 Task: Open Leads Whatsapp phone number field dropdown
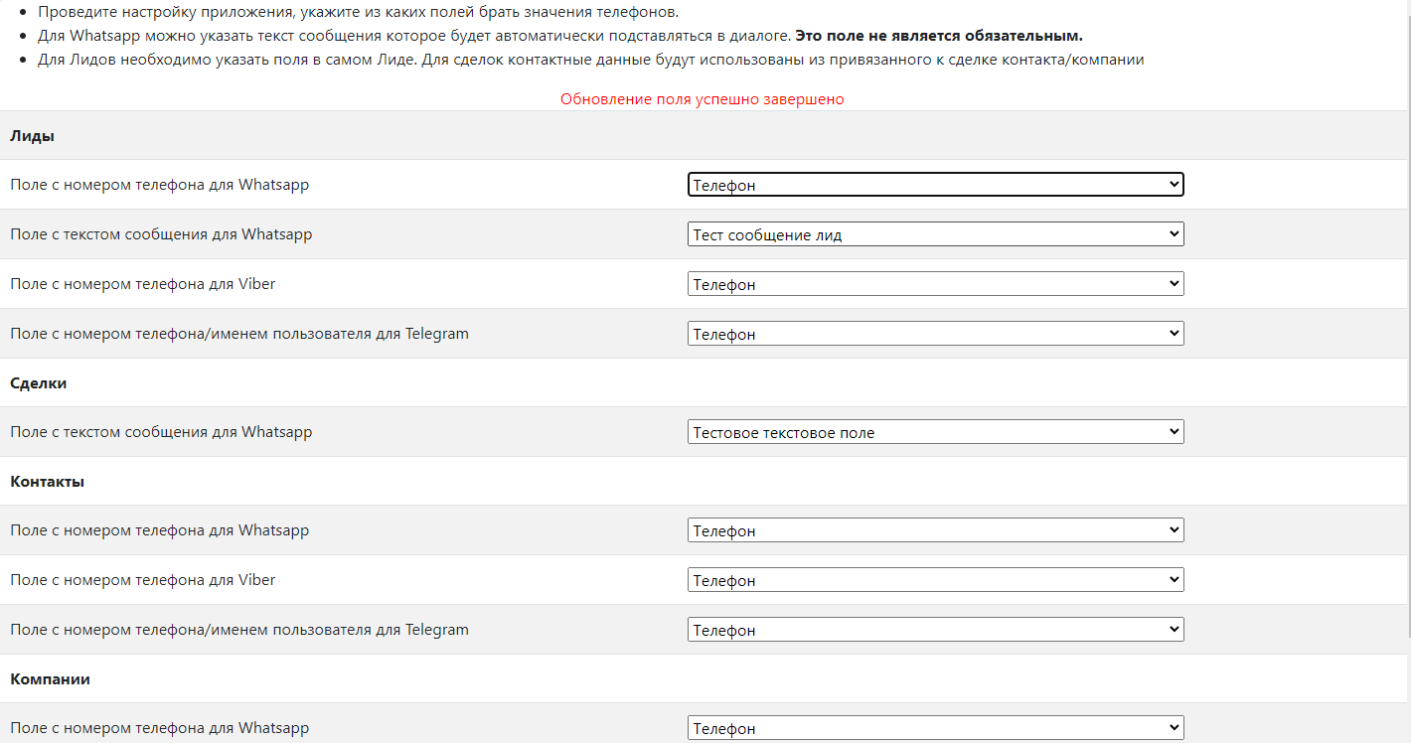935,185
